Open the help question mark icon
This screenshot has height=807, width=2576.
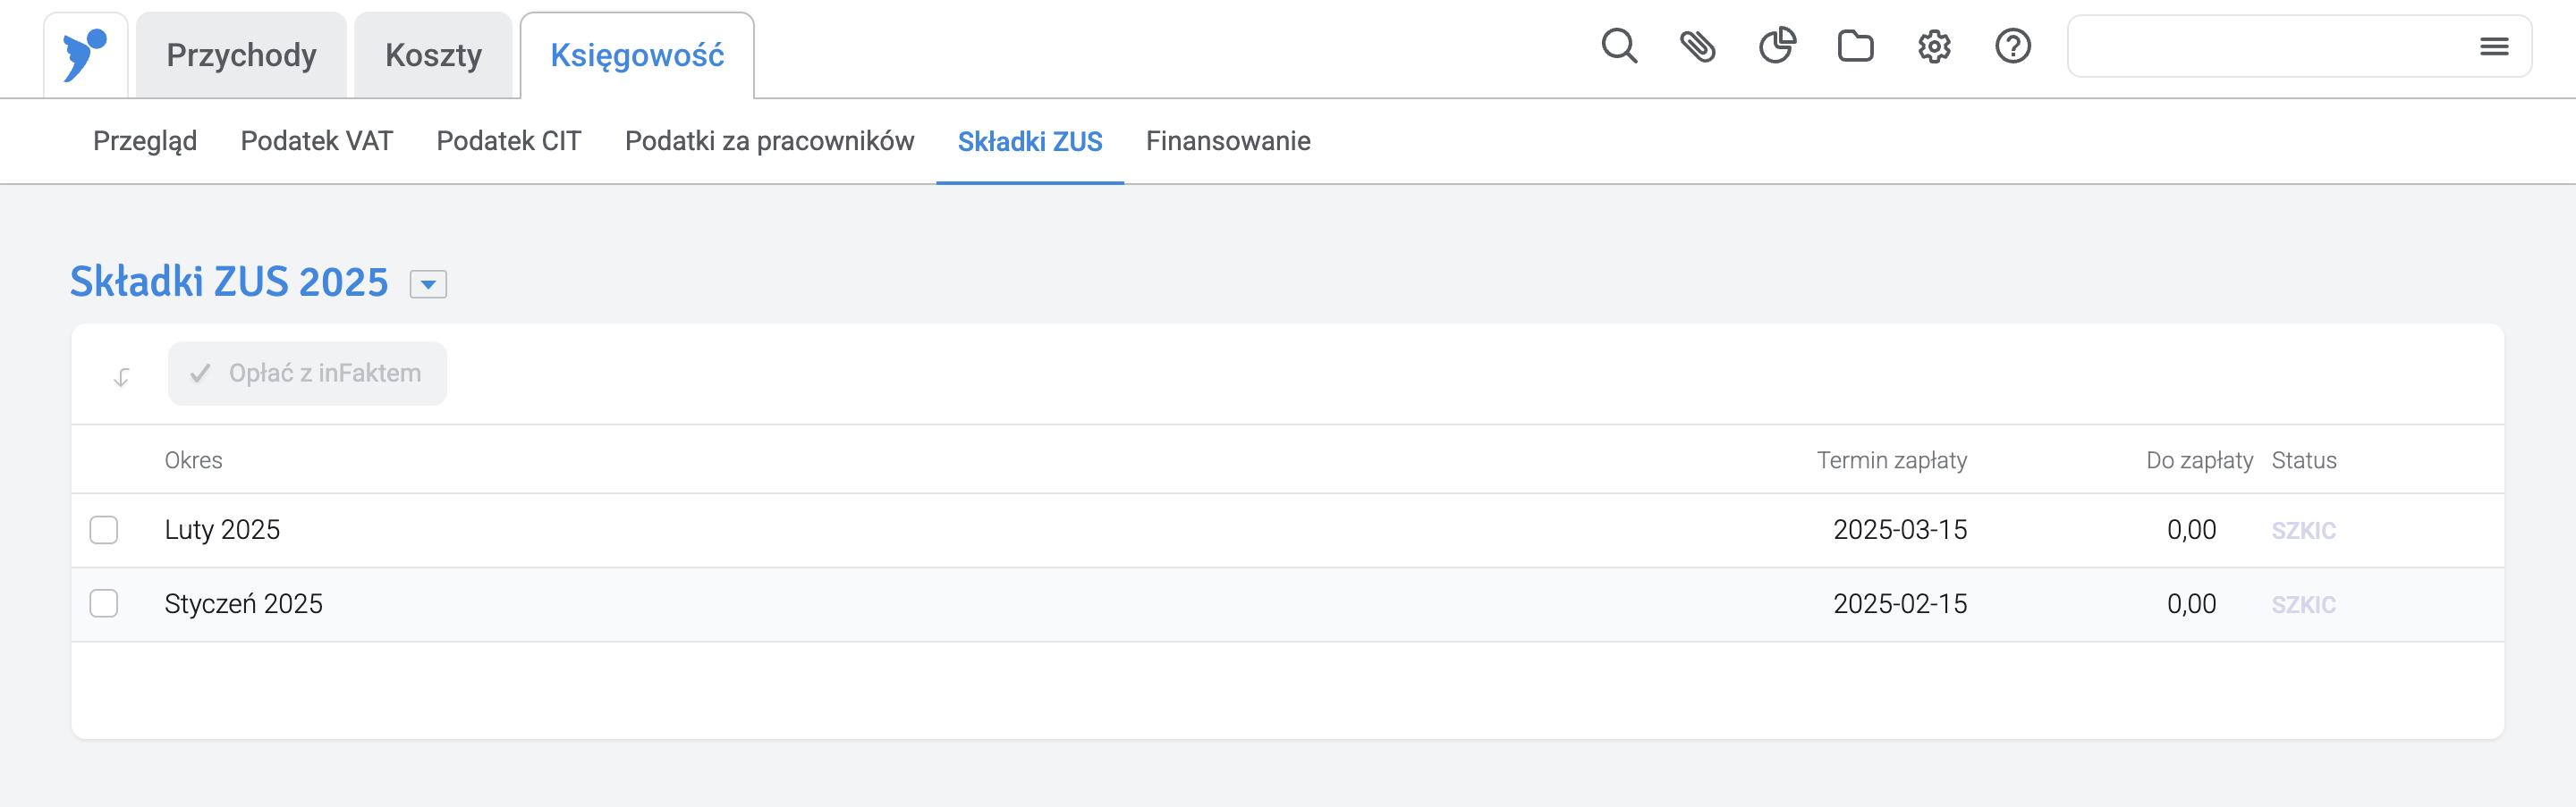point(2013,47)
